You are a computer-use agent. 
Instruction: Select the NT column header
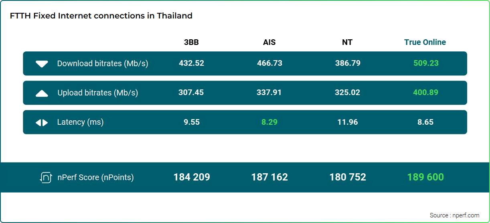pyautogui.click(x=348, y=43)
